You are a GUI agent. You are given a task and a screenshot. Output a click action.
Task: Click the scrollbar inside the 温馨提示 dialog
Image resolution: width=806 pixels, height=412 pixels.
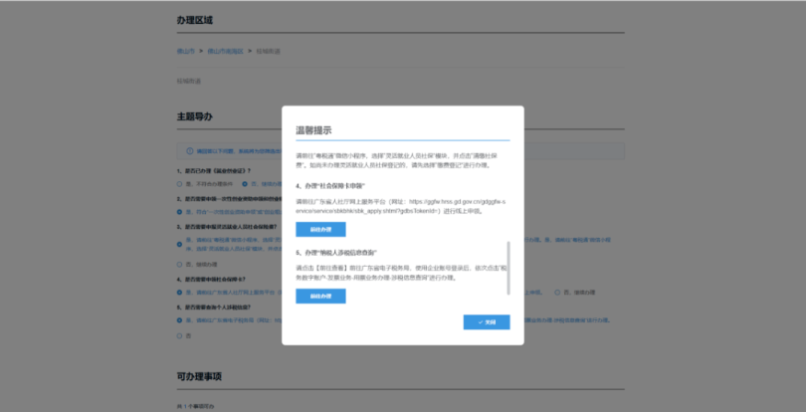(508, 268)
